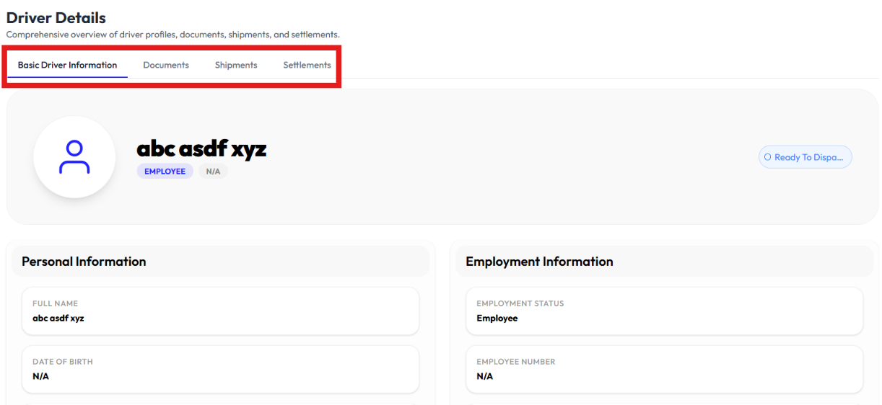Click the Driver Details page title

click(x=56, y=18)
